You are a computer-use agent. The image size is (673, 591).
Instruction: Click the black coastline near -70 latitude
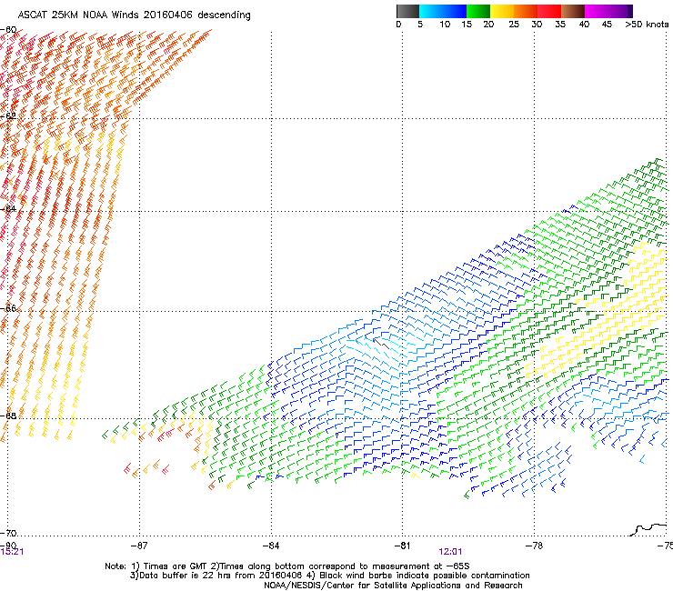coord(649,529)
